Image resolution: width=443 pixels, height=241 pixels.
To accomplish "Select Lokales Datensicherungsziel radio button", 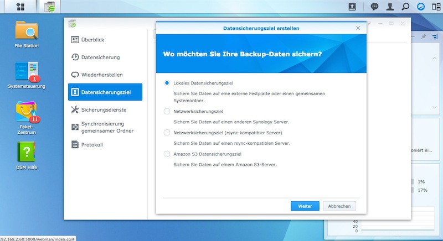I will (x=167, y=83).
